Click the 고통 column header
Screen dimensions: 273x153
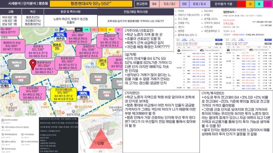[11, 11]
